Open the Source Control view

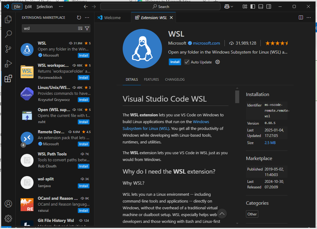8,49
